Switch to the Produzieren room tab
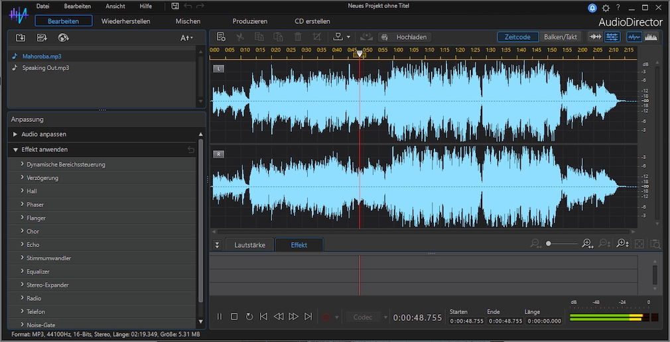Screen dimensions: 670x342 pyautogui.click(x=250, y=21)
